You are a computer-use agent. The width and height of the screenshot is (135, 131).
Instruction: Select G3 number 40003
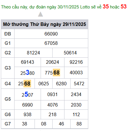click(76, 72)
